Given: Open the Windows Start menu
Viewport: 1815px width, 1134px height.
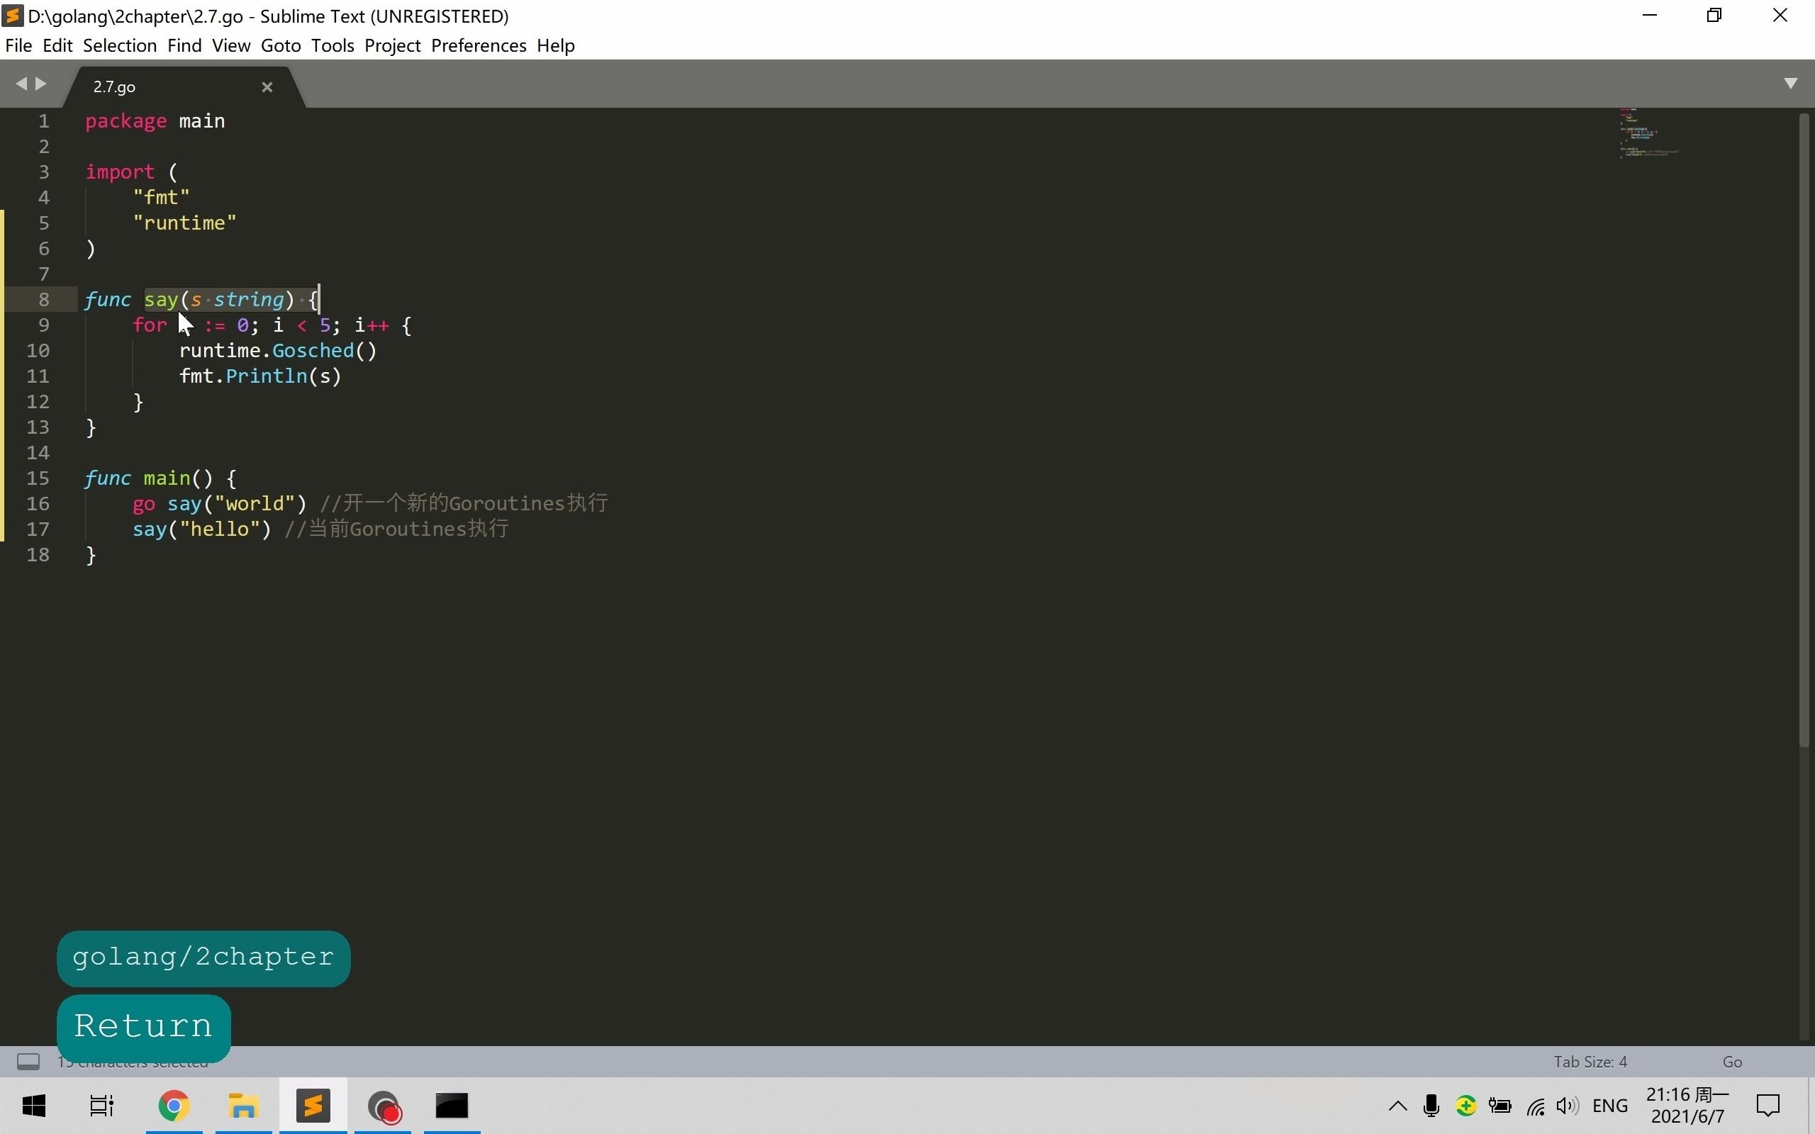Looking at the screenshot, I should (x=34, y=1106).
